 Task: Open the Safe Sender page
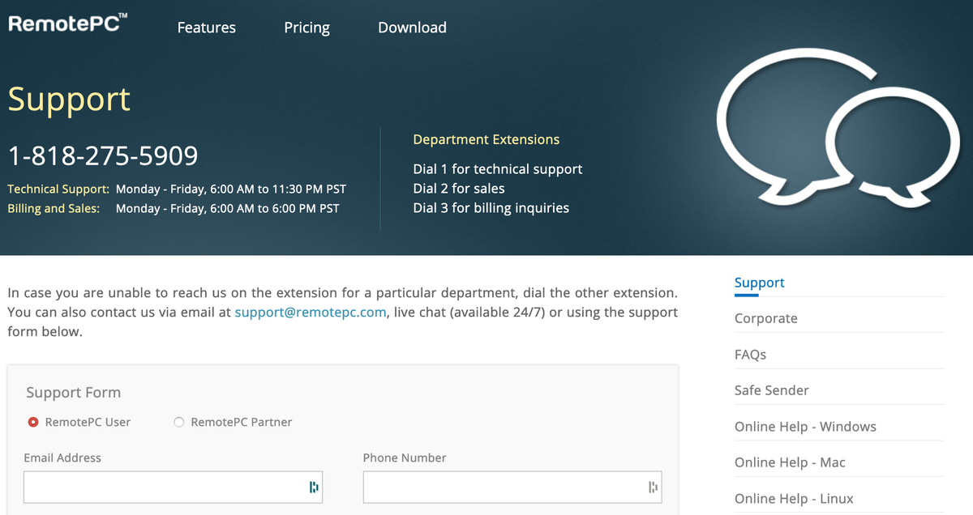point(770,389)
